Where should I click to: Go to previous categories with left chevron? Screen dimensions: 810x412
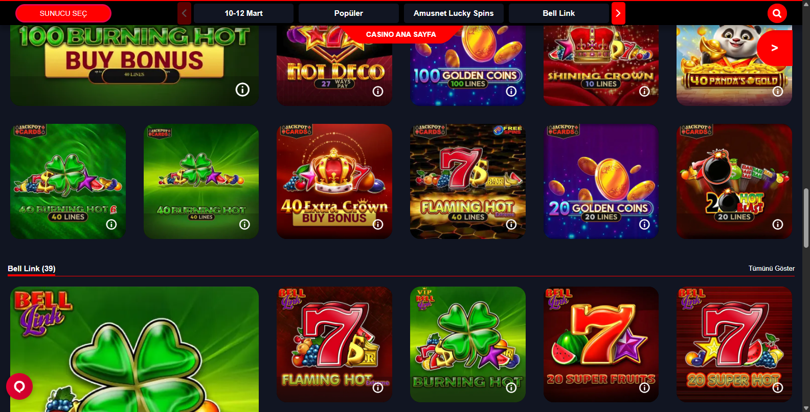pos(184,13)
